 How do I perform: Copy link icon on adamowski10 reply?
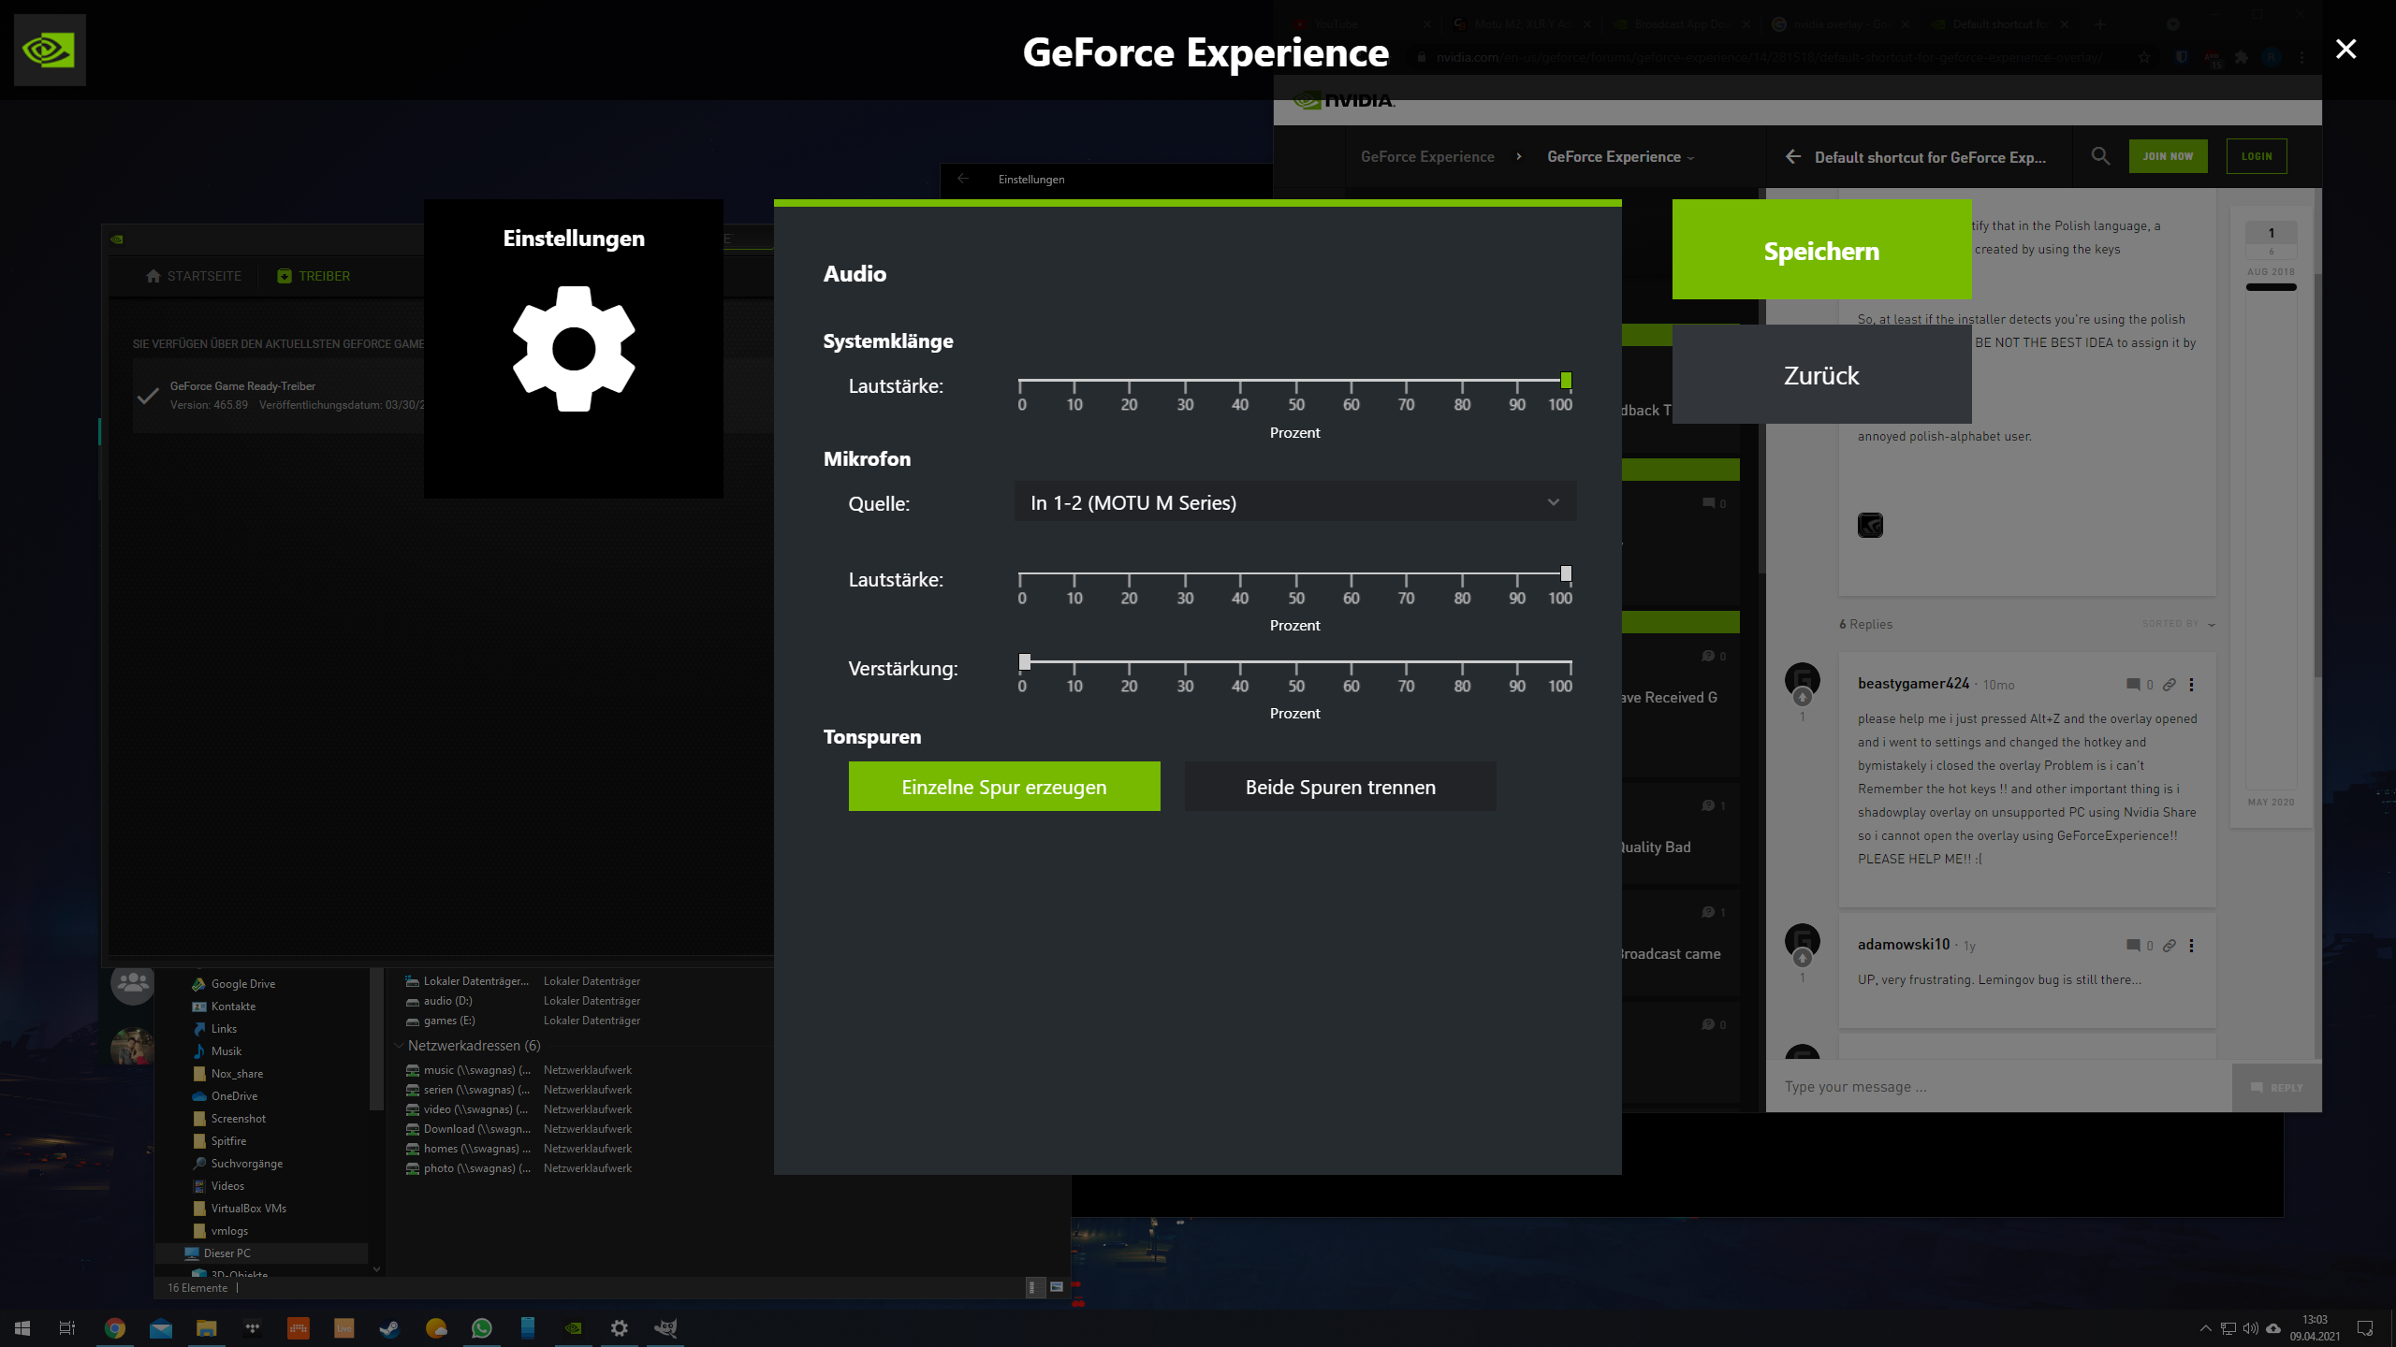tap(2170, 946)
